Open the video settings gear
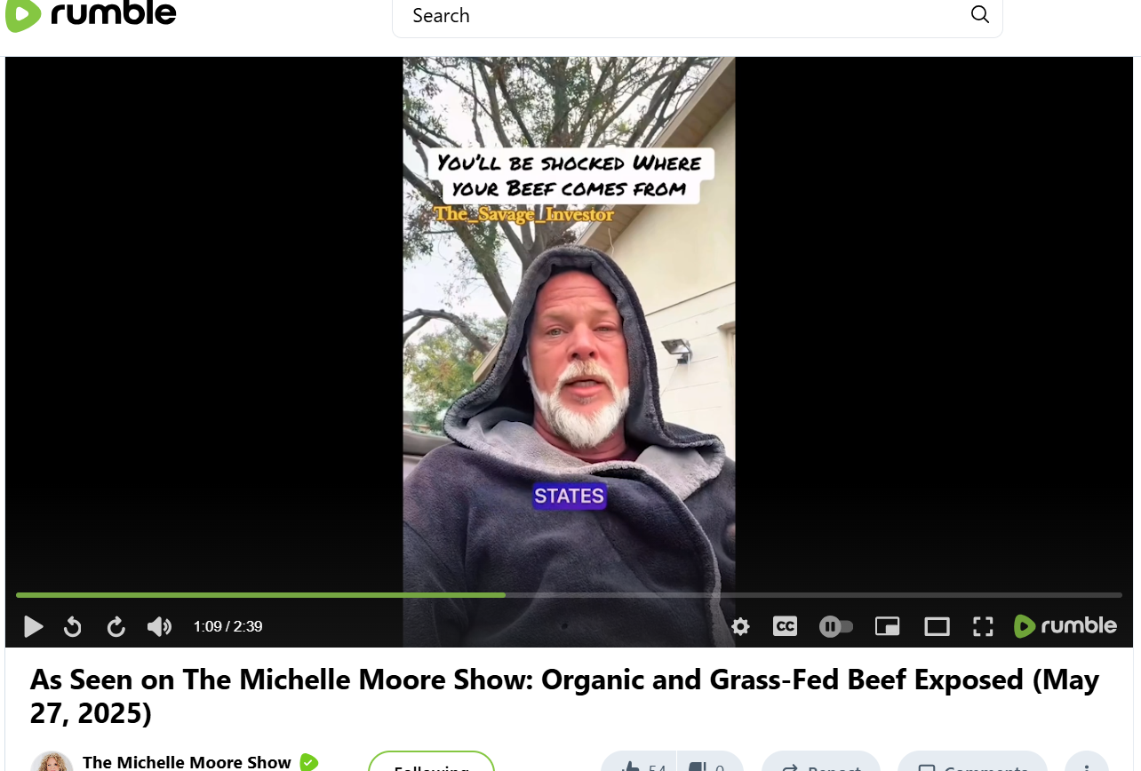This screenshot has height=771, width=1141. 740,626
